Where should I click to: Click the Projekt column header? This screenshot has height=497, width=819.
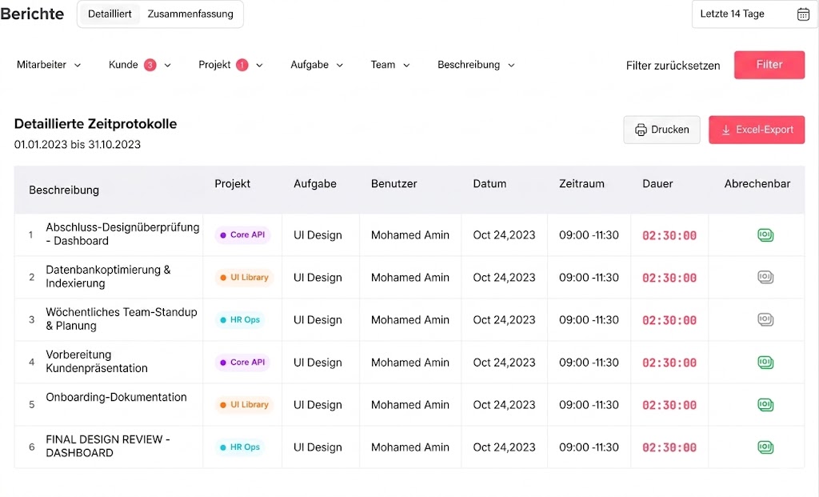point(233,183)
